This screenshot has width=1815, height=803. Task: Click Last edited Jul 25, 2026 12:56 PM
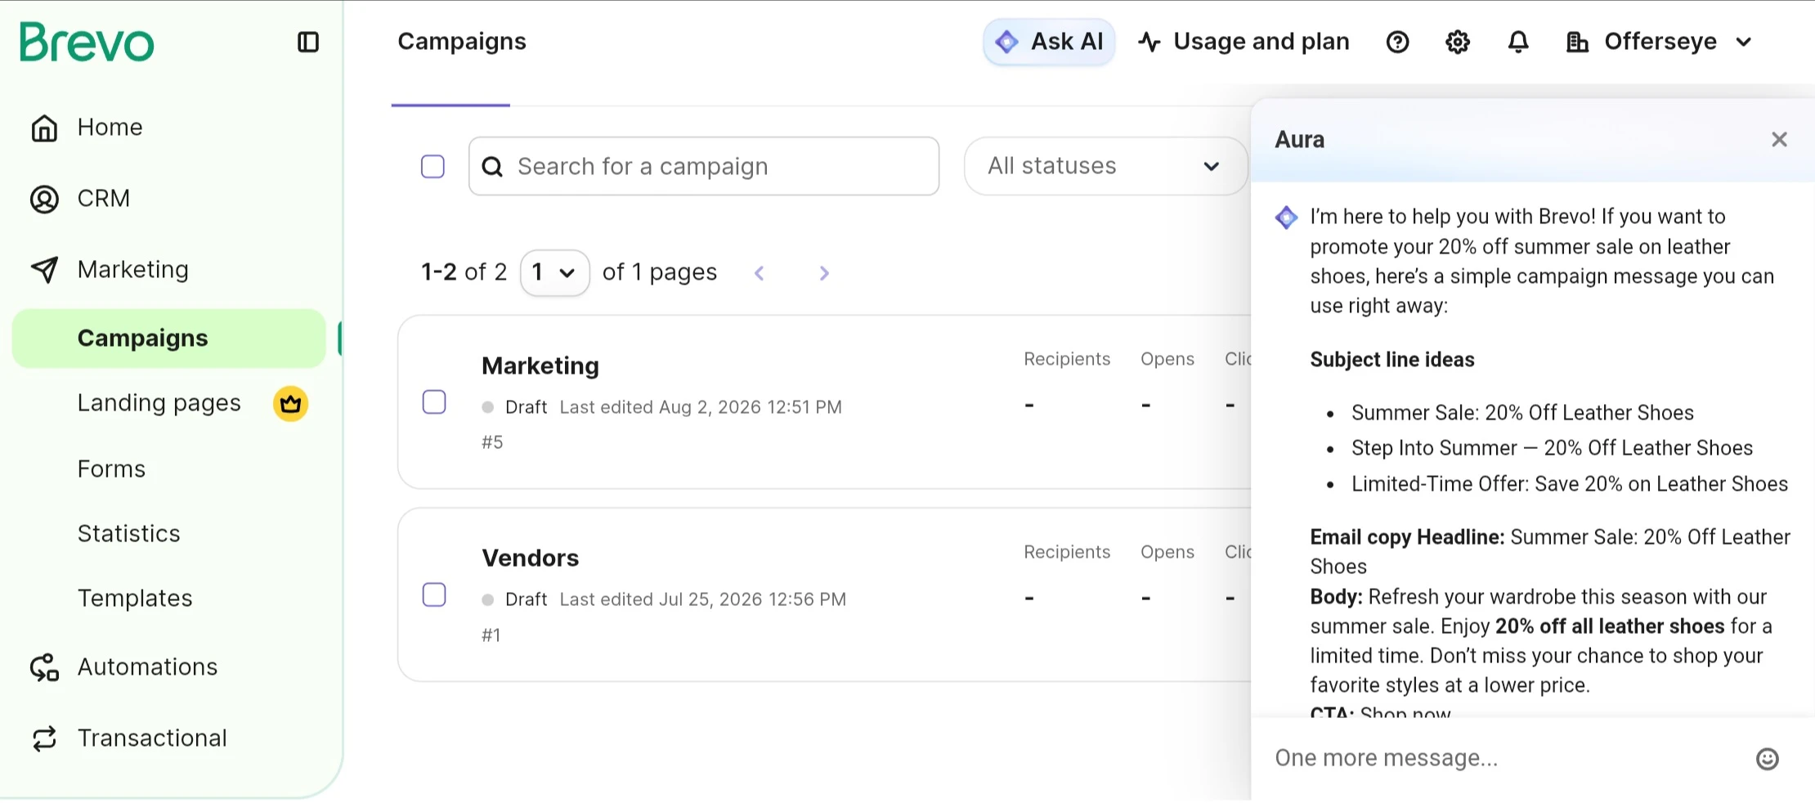click(x=703, y=599)
